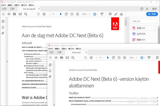The width and height of the screenshot is (160, 106).
Task: Click the Save icon in Aloitus window
Action: 50,58
